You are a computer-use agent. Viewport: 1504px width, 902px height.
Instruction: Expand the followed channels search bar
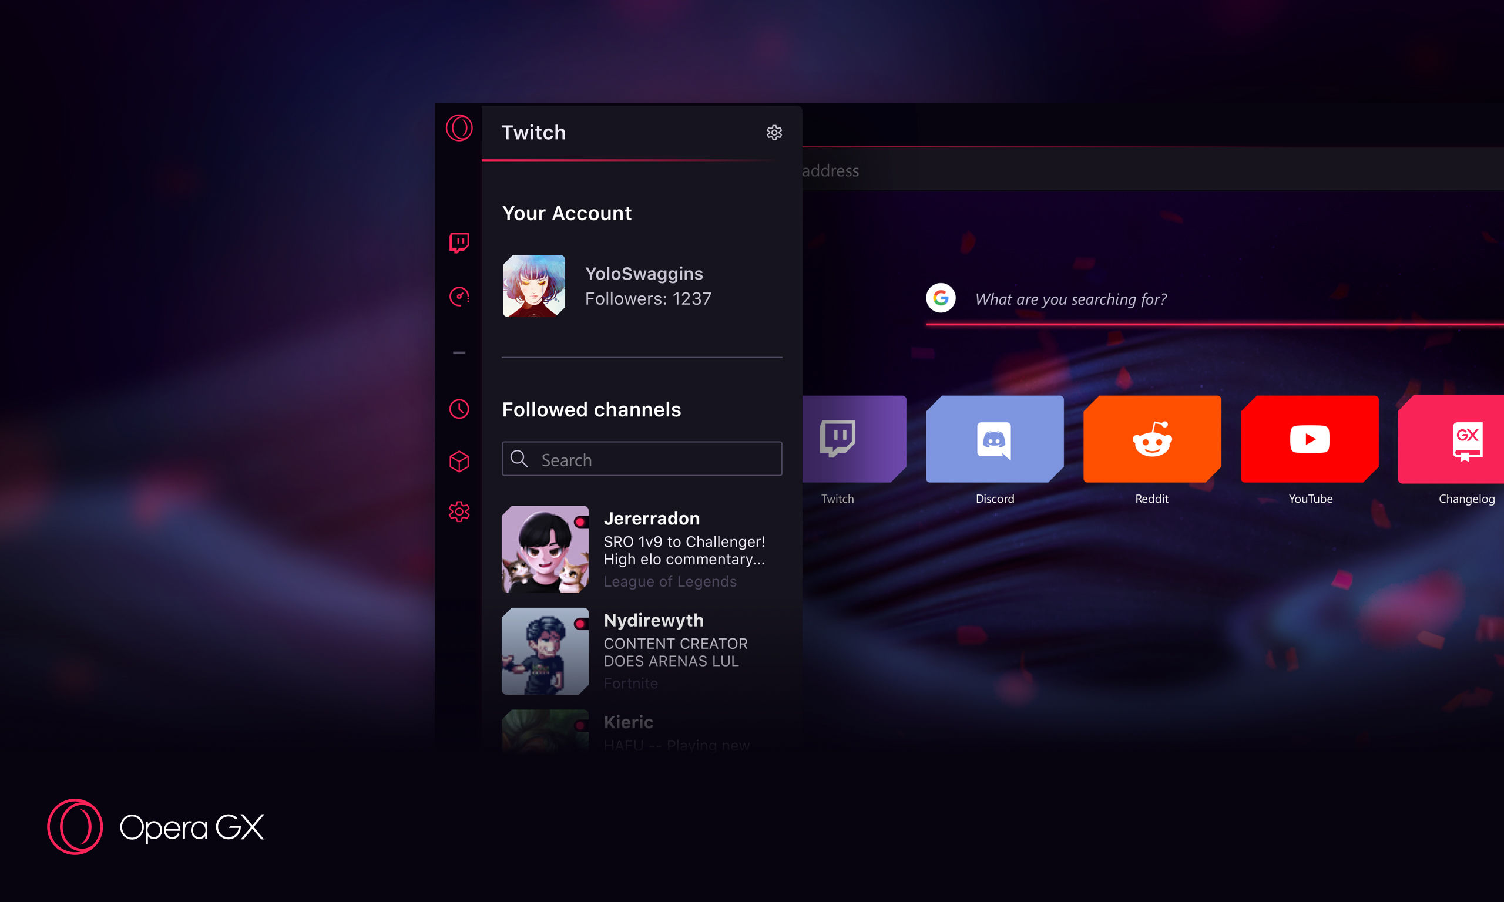click(642, 459)
